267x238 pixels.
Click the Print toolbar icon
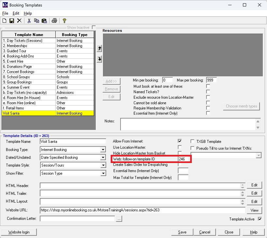54,21
